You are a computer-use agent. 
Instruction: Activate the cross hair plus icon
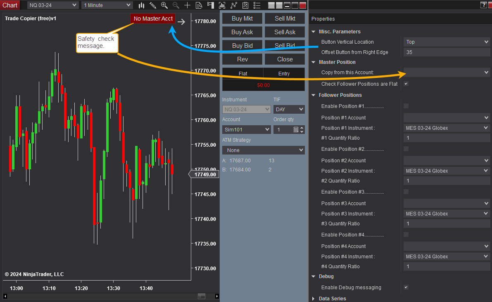click(x=187, y=5)
